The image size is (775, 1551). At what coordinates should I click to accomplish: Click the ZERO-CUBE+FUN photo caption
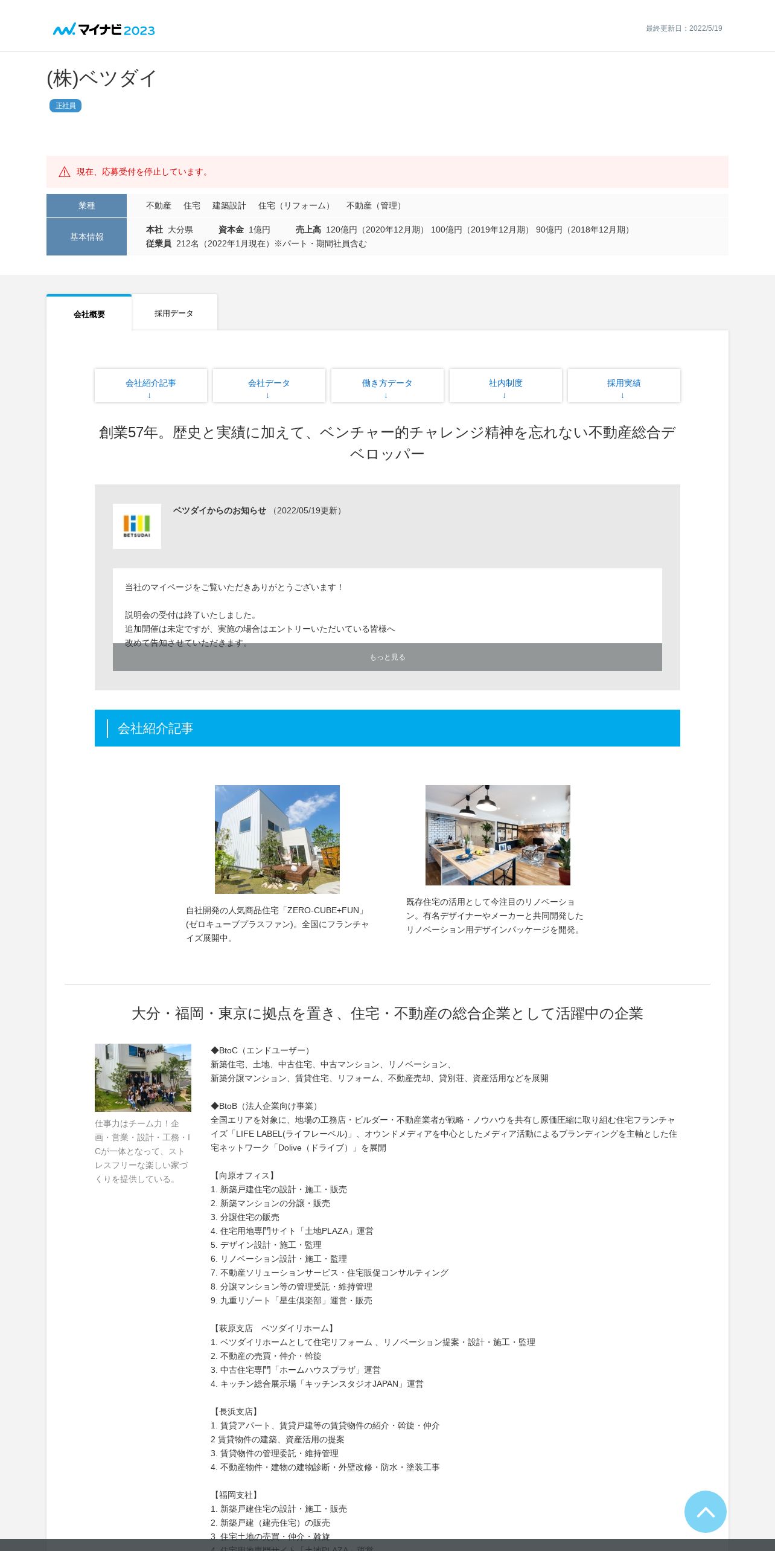(x=277, y=924)
